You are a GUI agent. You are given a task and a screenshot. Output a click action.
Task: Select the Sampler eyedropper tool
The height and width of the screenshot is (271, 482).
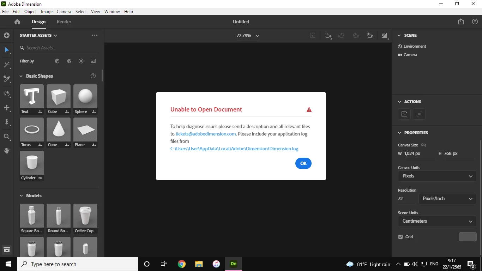[7, 79]
